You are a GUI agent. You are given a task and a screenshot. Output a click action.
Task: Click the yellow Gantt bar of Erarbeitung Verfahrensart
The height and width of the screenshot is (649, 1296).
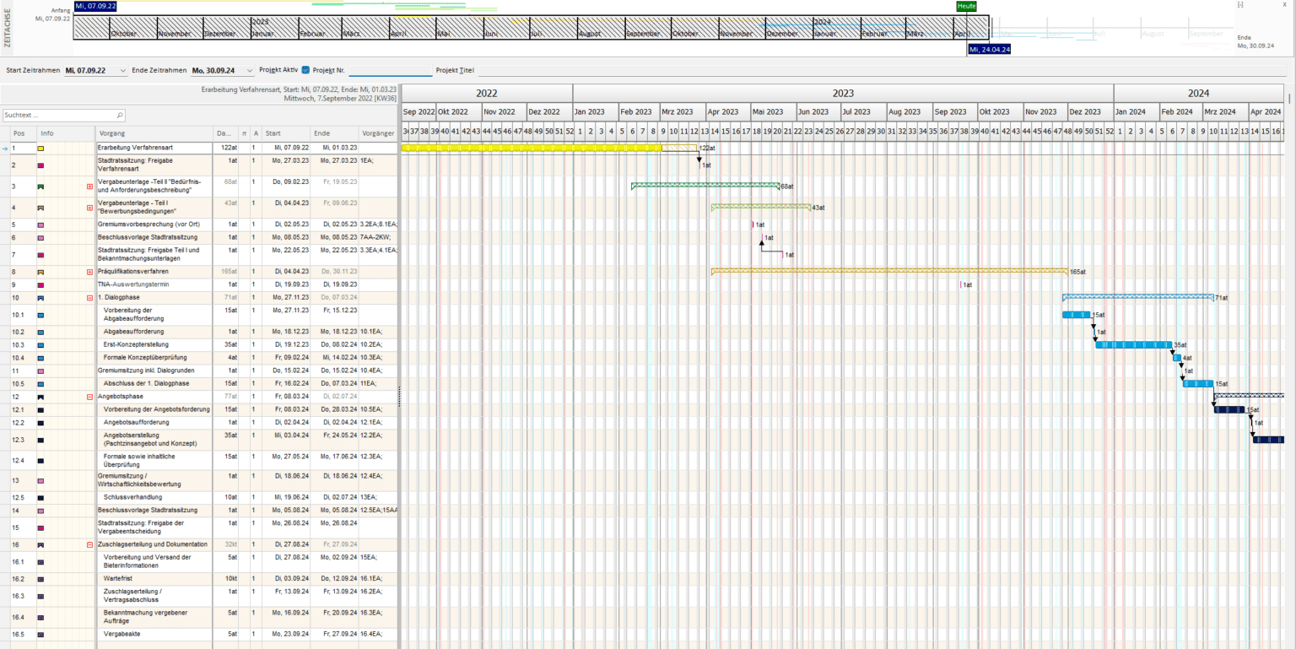click(x=532, y=148)
